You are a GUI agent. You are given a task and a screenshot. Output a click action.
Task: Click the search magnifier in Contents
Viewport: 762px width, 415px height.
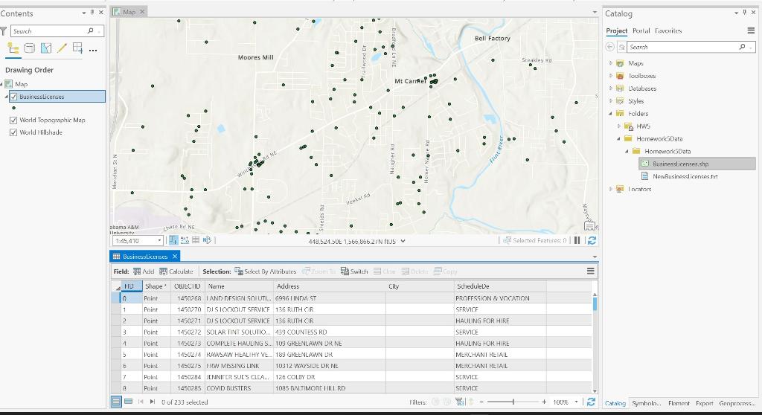(90, 30)
